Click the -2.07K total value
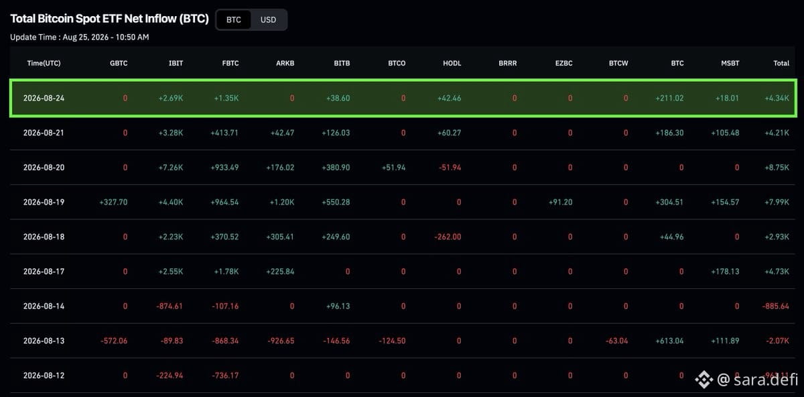Viewport: 804px width, 397px height. (778, 341)
